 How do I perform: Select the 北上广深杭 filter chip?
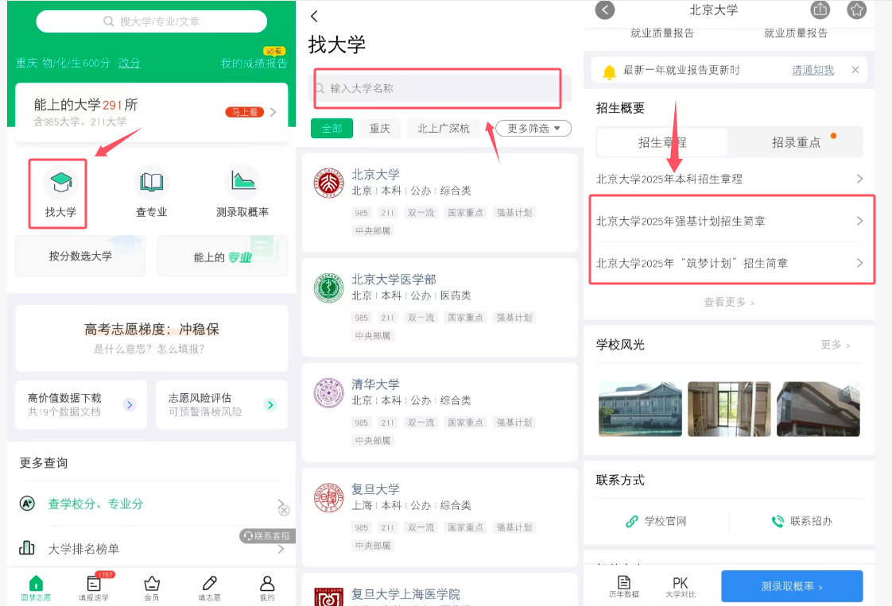pyautogui.click(x=444, y=128)
